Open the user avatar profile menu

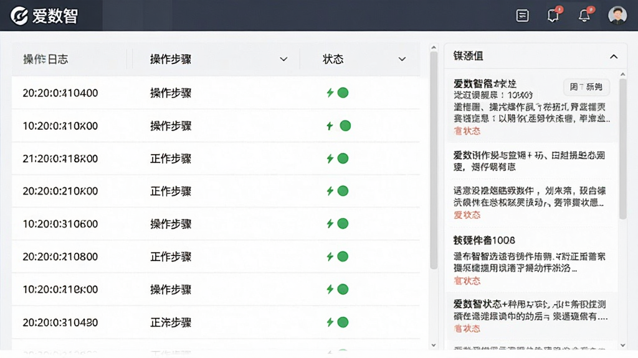pyautogui.click(x=617, y=16)
